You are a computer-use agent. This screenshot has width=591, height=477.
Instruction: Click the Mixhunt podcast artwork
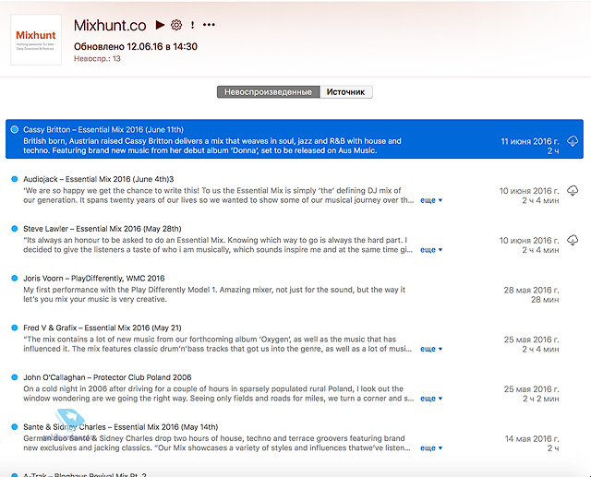pyautogui.click(x=36, y=40)
